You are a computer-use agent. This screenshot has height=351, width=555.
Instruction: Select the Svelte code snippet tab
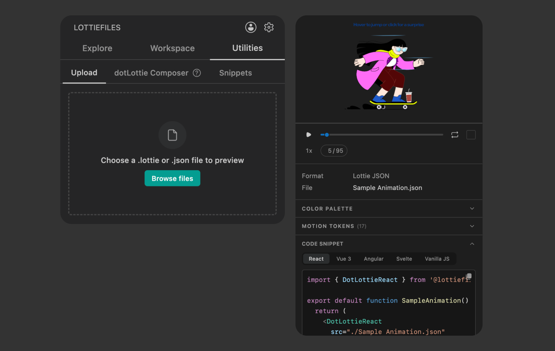tap(404, 259)
